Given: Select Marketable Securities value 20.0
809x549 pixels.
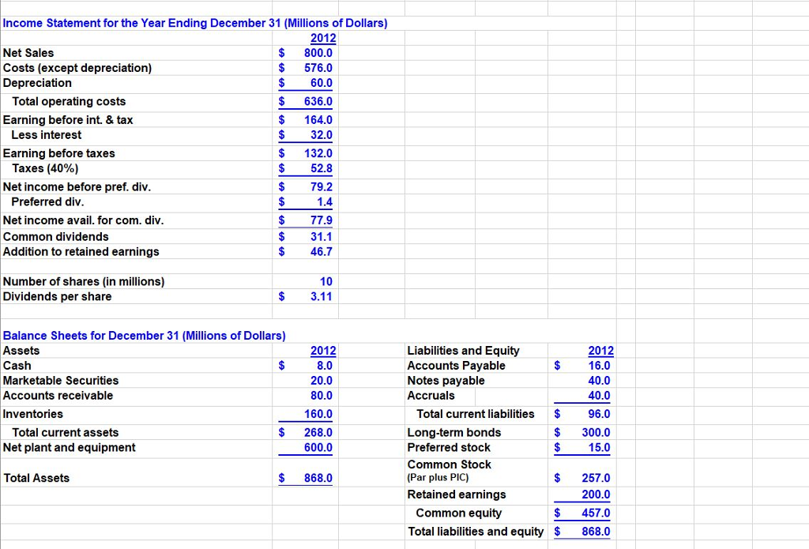Looking at the screenshot, I should (321, 380).
